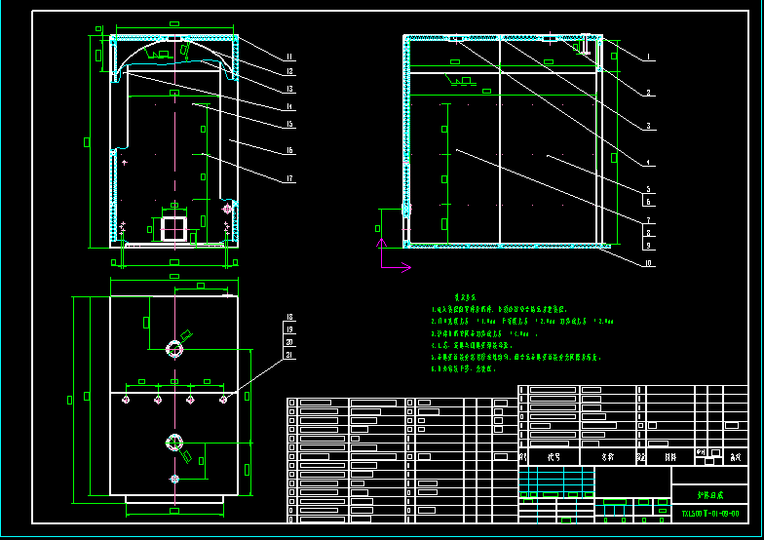Viewport: 764px width, 540px height.
Task: Select boxed part callout number 6
Action: pyautogui.click(x=649, y=201)
